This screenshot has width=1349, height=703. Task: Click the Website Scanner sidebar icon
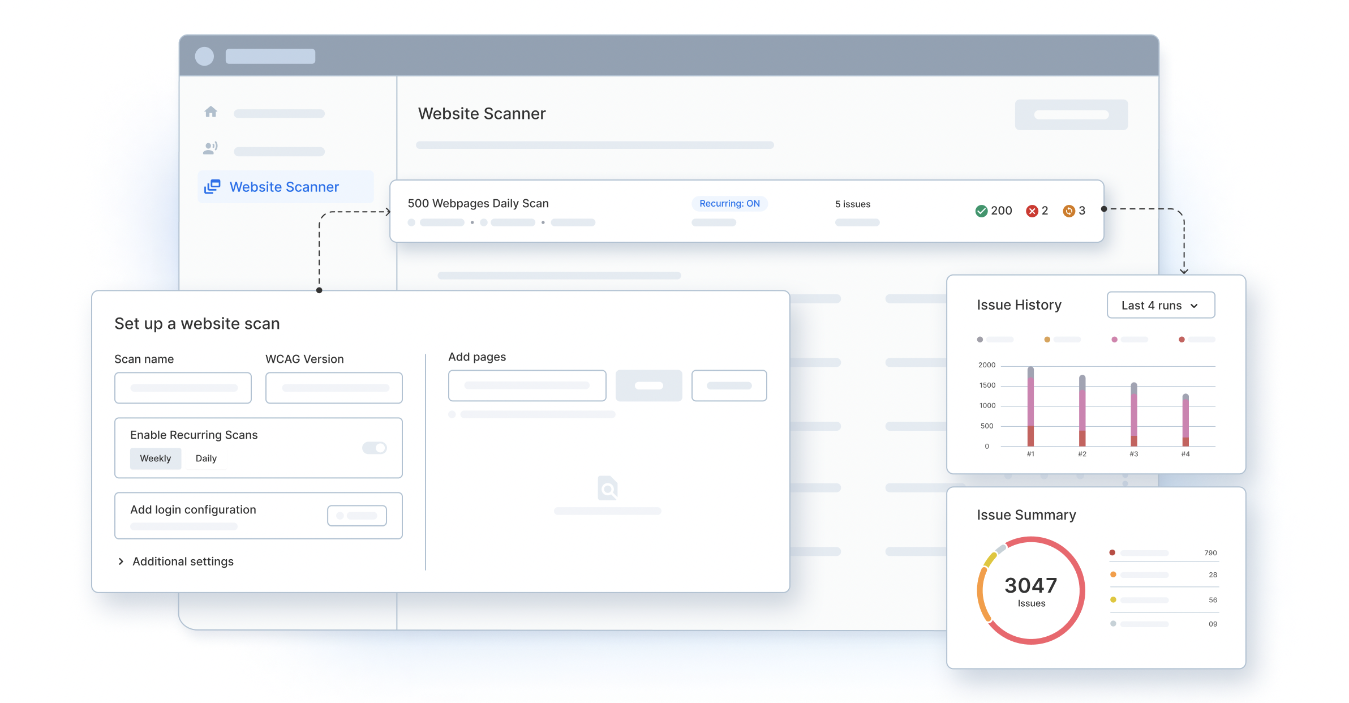(x=212, y=186)
